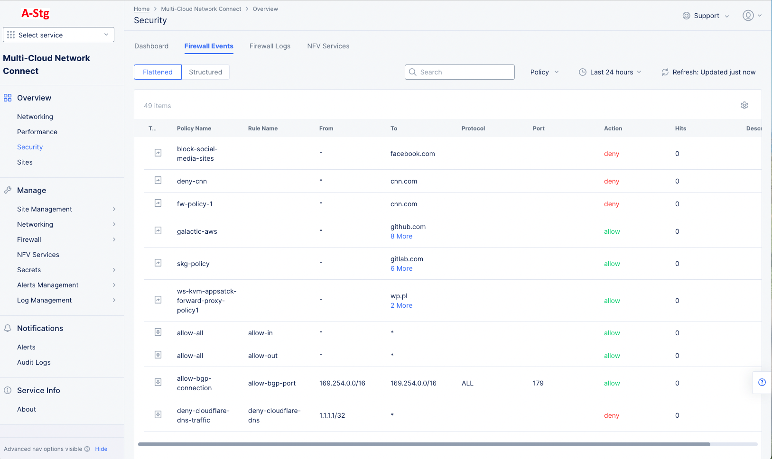Click the type icon for allow-bgp-connection row
Screen dimensions: 772x459
pos(158,382)
